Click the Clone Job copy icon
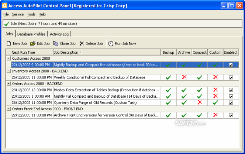Image resolution: width=245 pixels, height=154 pixels. [55, 43]
